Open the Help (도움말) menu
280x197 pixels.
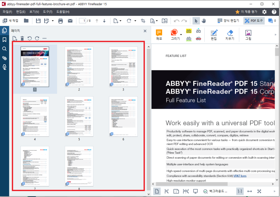[63, 12]
